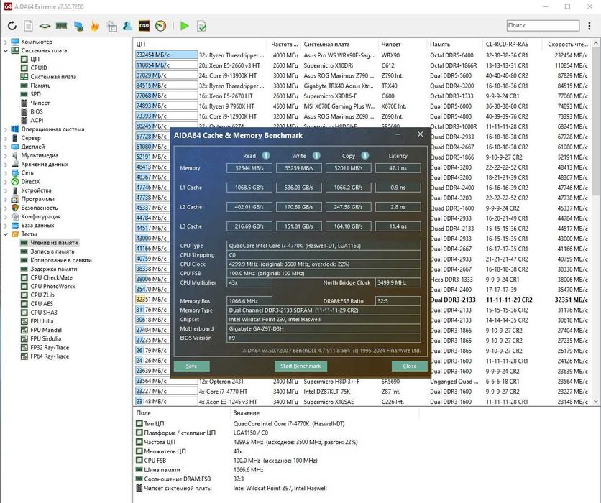Open the flame stability test icon

[94, 26]
